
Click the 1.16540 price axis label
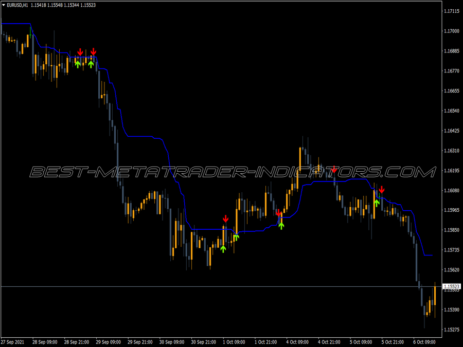(452, 111)
